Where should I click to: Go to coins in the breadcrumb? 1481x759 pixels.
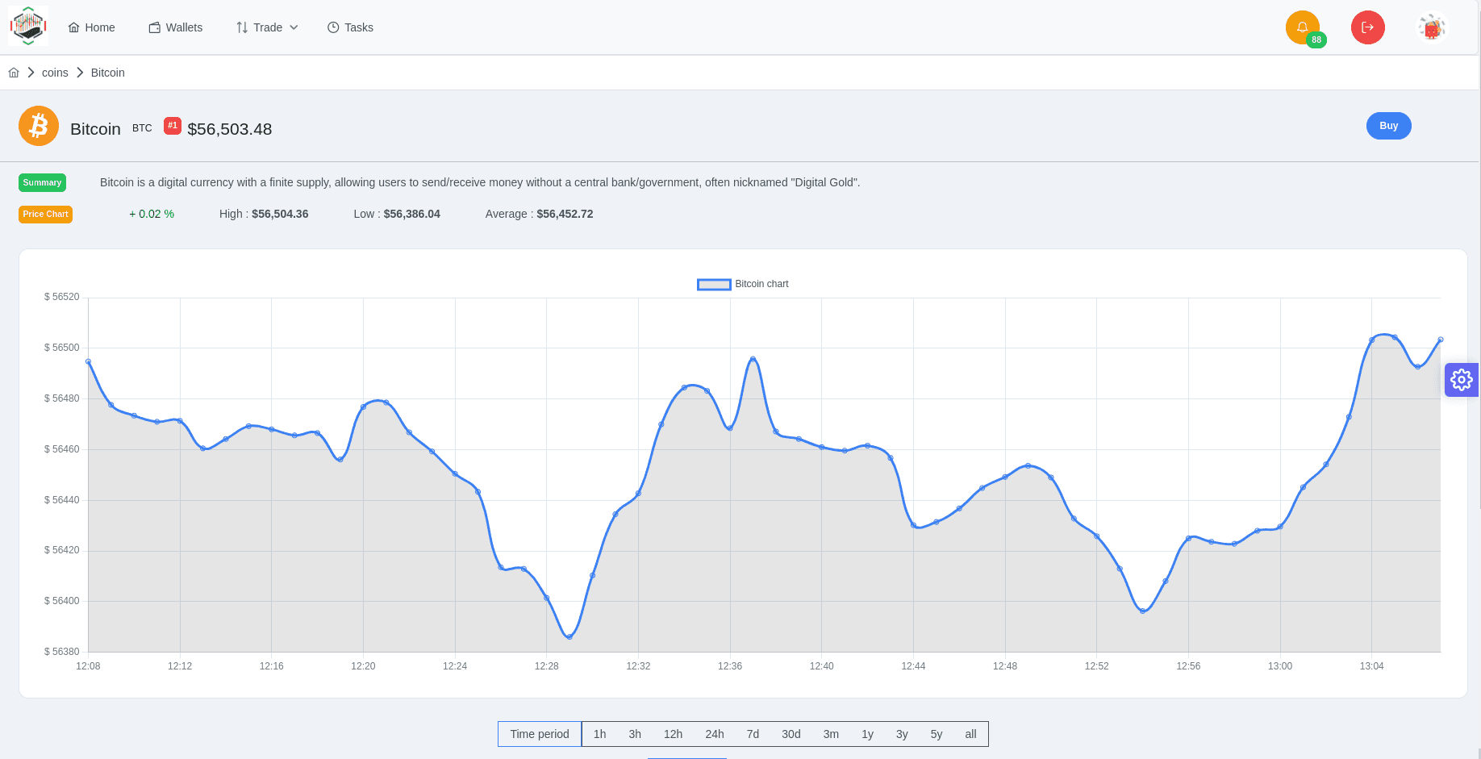[x=55, y=73]
